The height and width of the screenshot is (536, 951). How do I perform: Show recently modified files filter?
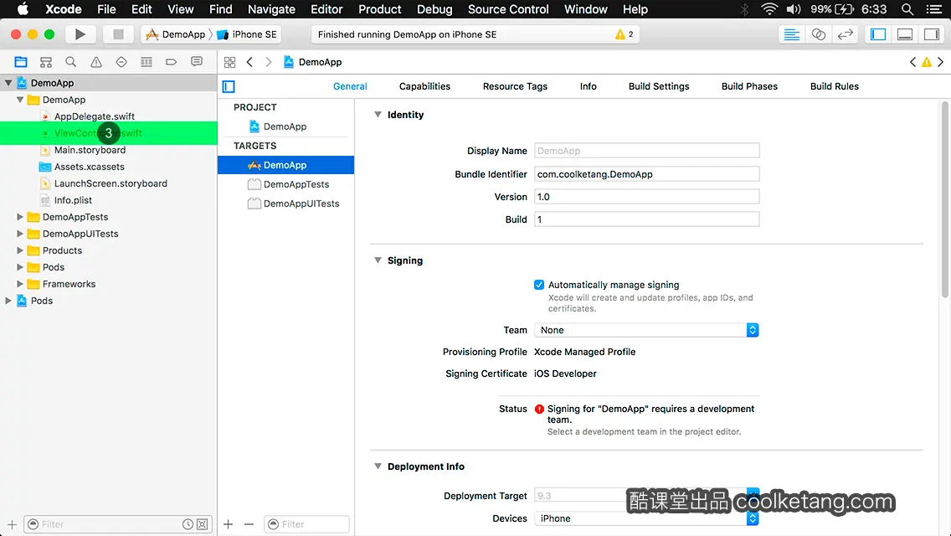(188, 524)
